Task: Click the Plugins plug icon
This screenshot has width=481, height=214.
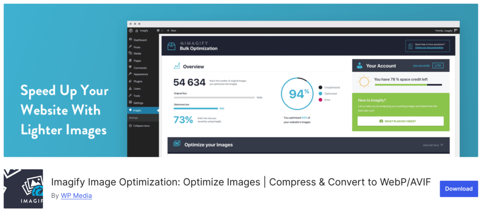Action: (x=131, y=81)
